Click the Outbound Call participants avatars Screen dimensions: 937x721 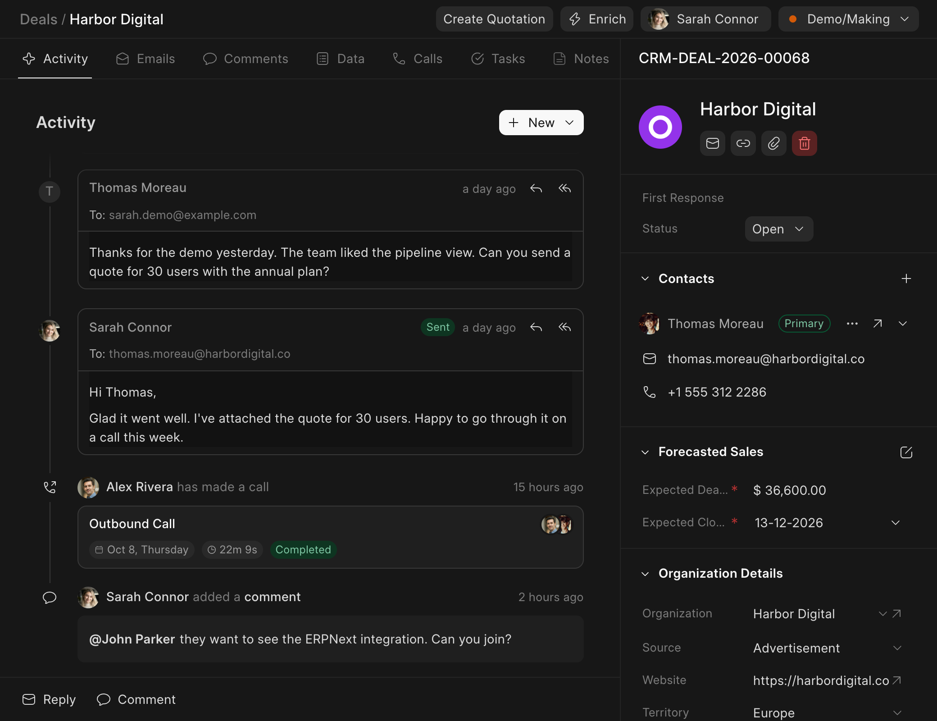(557, 525)
